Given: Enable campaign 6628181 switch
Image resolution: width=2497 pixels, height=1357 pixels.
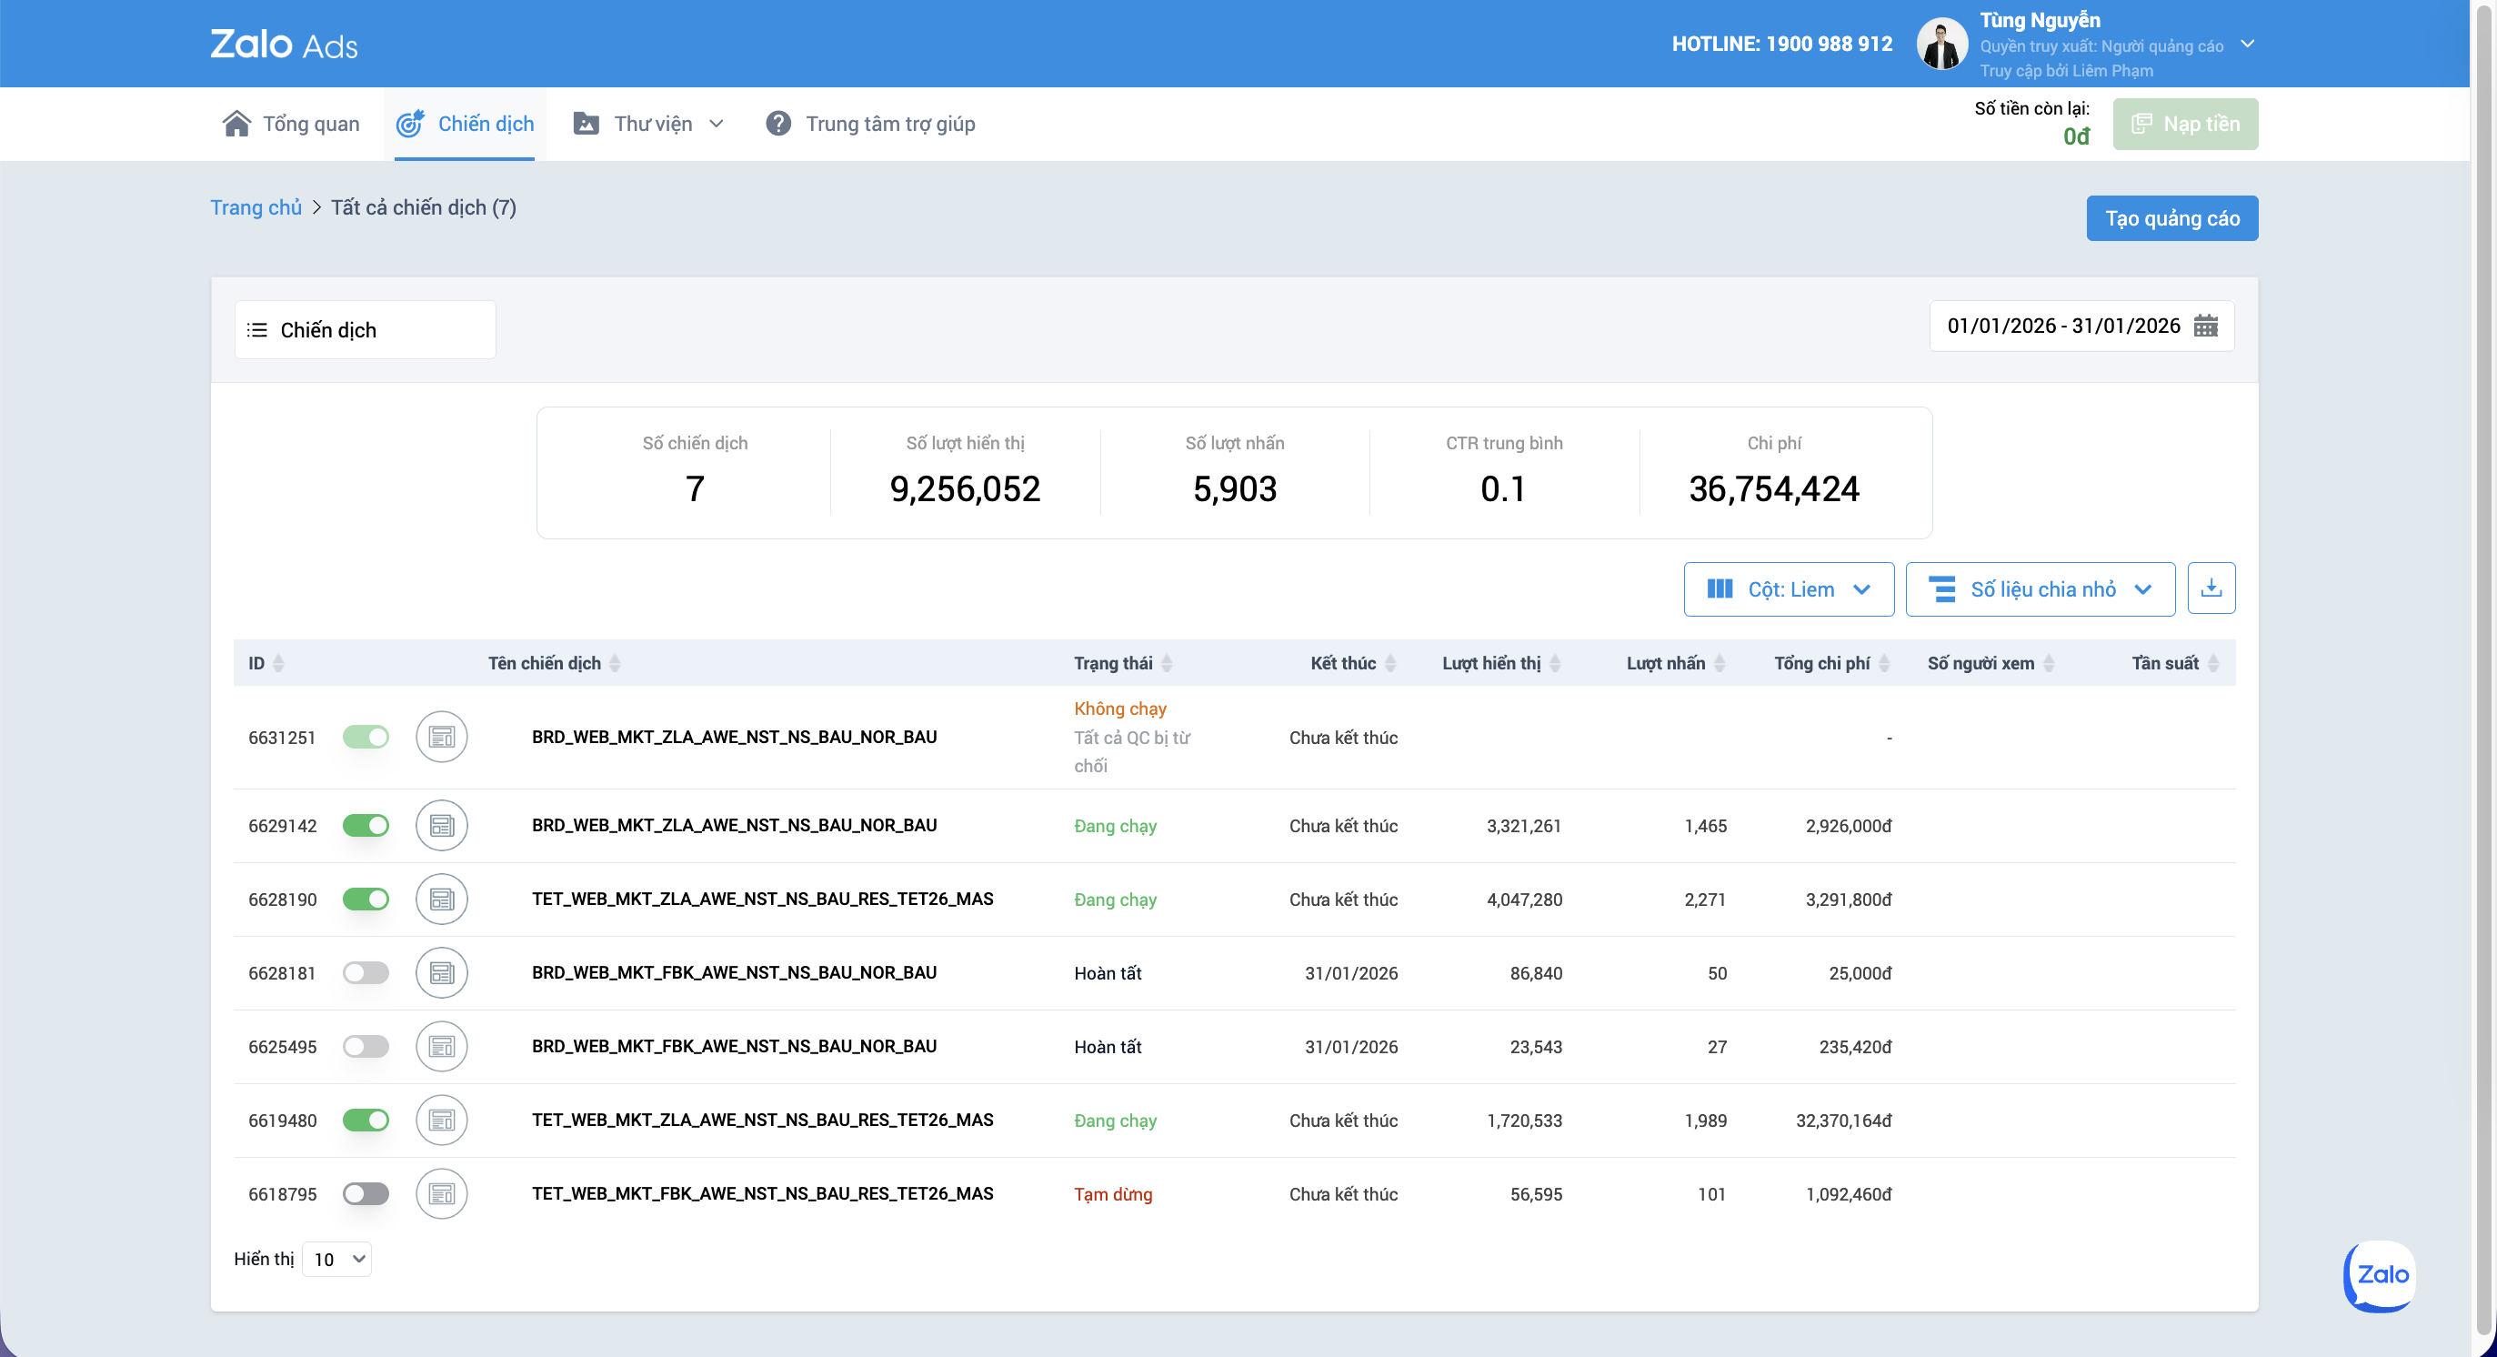Looking at the screenshot, I should pyautogui.click(x=366, y=973).
